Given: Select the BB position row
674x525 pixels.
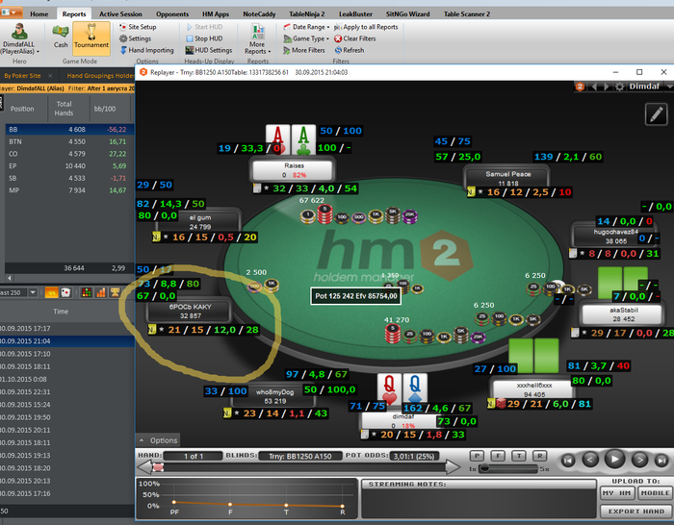Looking at the screenshot, I should (69, 129).
